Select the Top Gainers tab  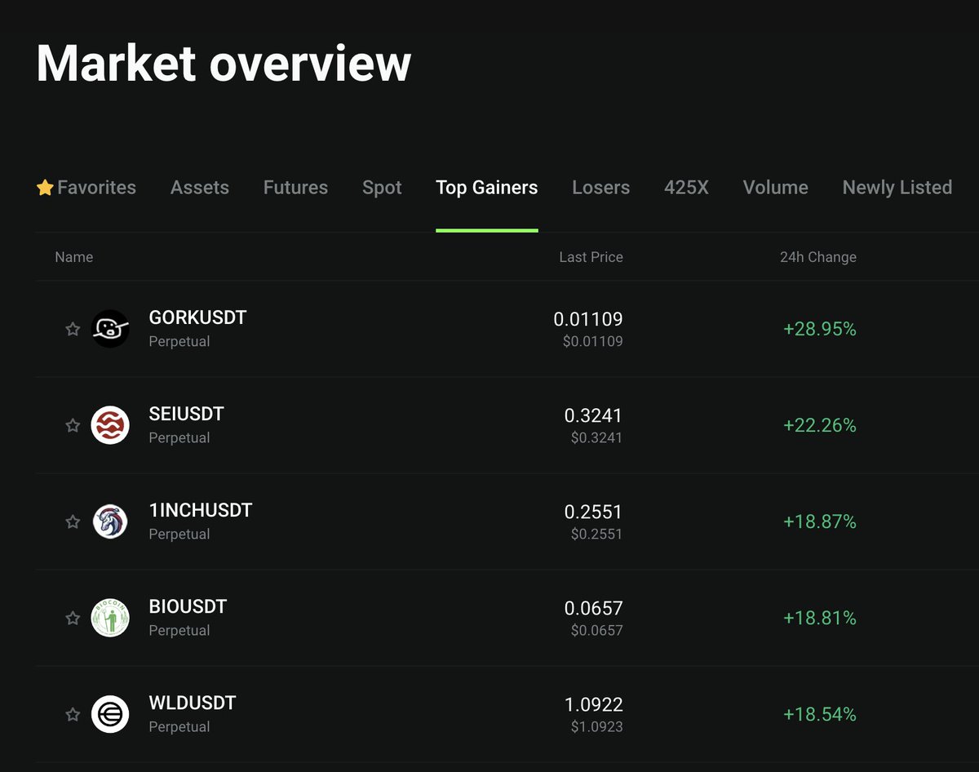click(487, 188)
